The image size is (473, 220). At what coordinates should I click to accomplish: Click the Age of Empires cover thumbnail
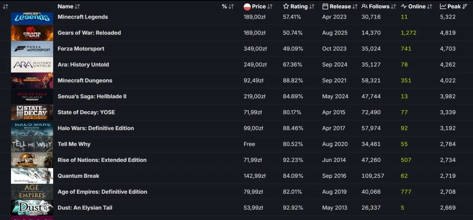(32, 192)
